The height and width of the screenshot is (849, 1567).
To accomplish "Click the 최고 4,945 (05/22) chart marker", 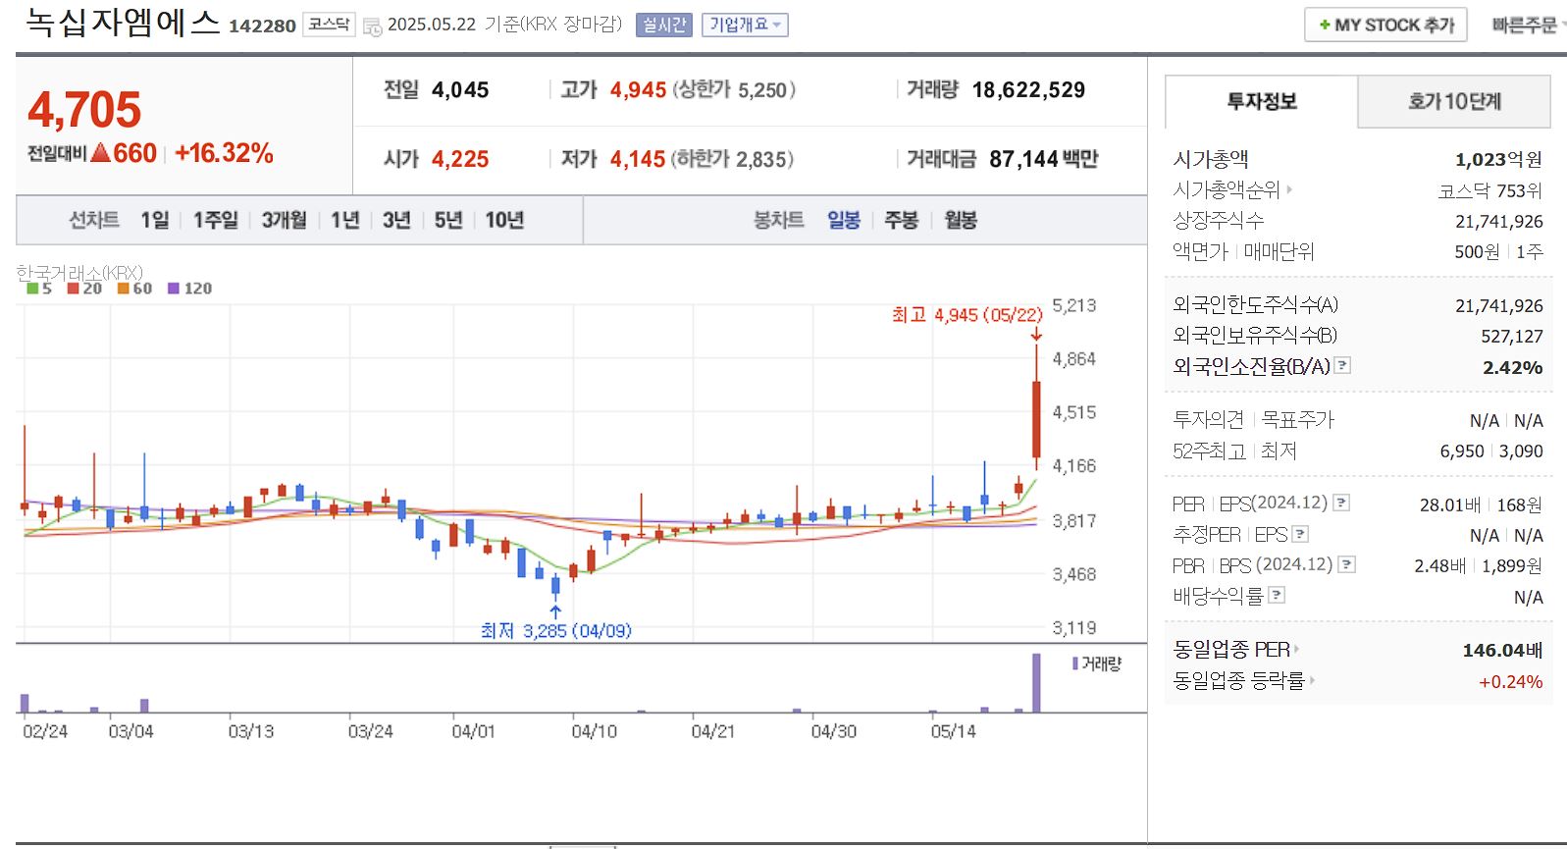I will tap(966, 315).
